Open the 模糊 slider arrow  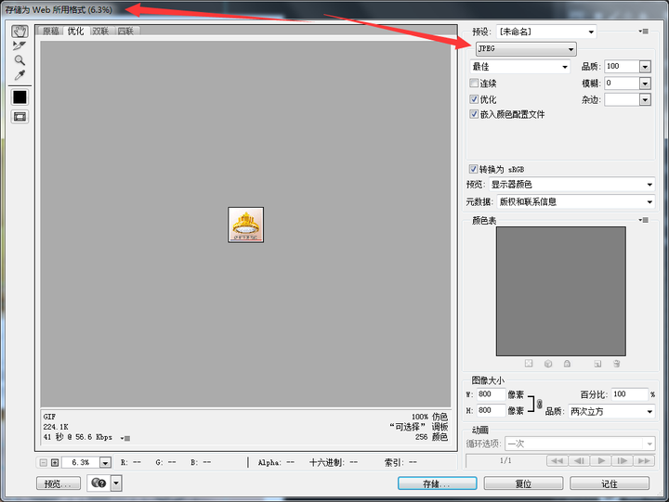[645, 84]
